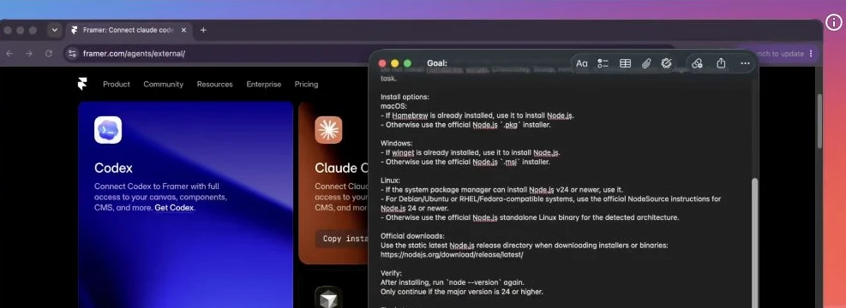
Task: Click the Claude starburst icon on the card
Action: pos(328,130)
